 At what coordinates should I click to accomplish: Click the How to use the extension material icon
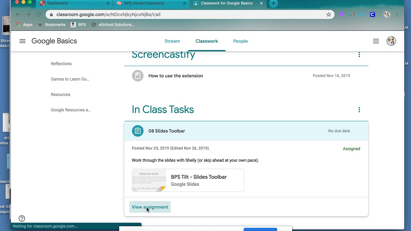pyautogui.click(x=138, y=76)
